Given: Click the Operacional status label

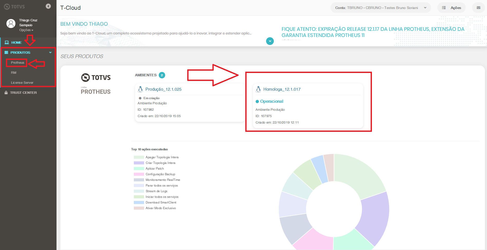Looking at the screenshot, I should click(x=272, y=101).
